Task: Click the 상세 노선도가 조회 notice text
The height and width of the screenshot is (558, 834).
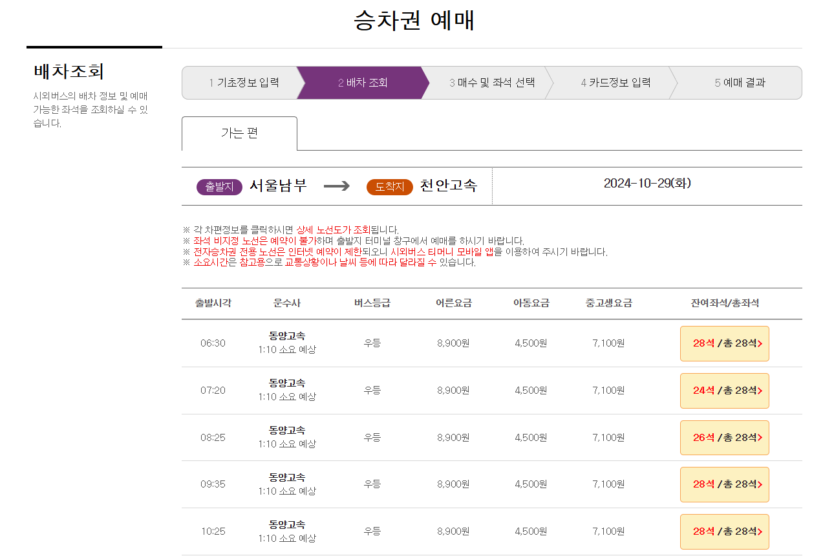Action: pyautogui.click(x=333, y=230)
